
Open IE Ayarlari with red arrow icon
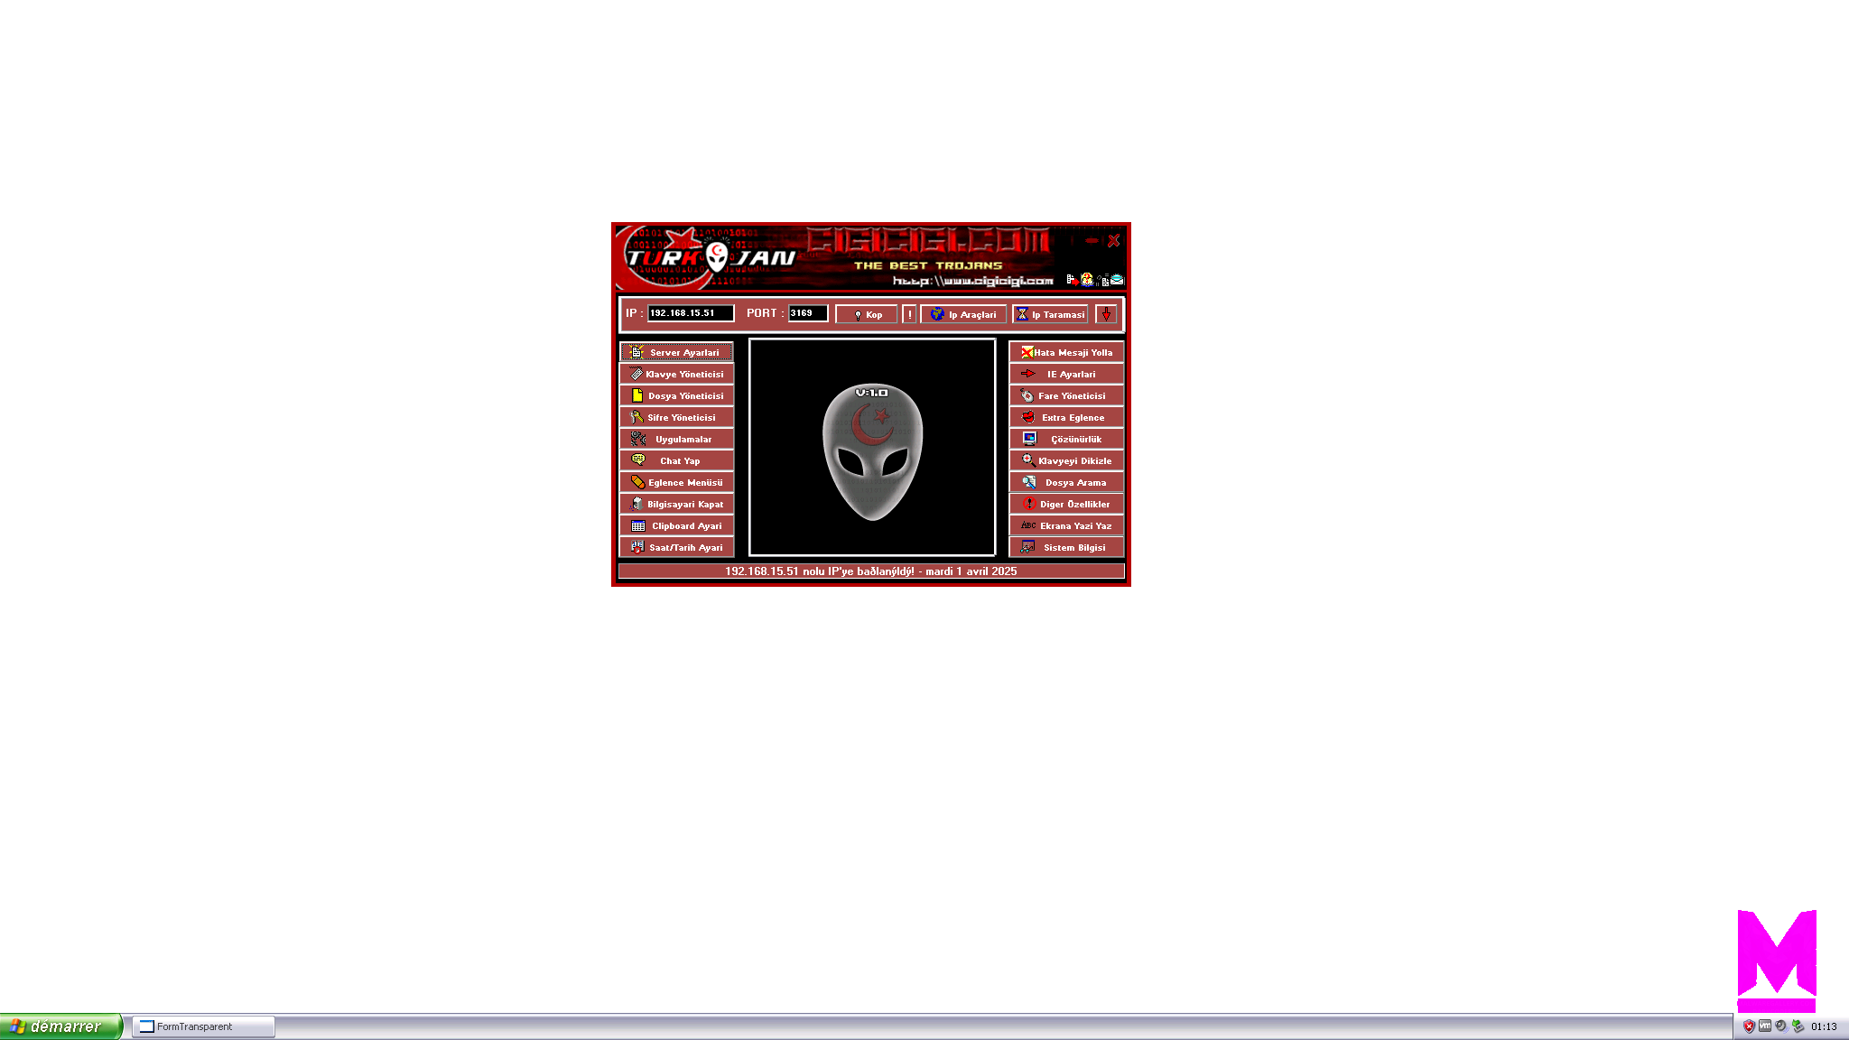[x=1066, y=374]
